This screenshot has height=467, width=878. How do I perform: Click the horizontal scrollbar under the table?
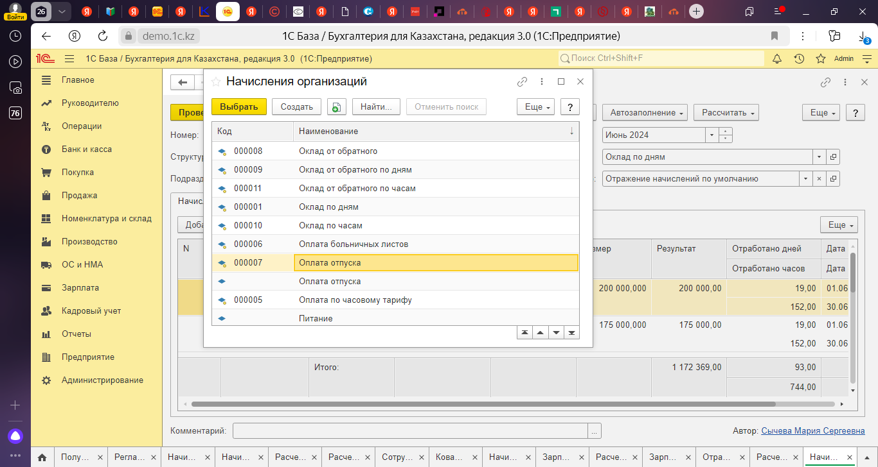click(450, 404)
